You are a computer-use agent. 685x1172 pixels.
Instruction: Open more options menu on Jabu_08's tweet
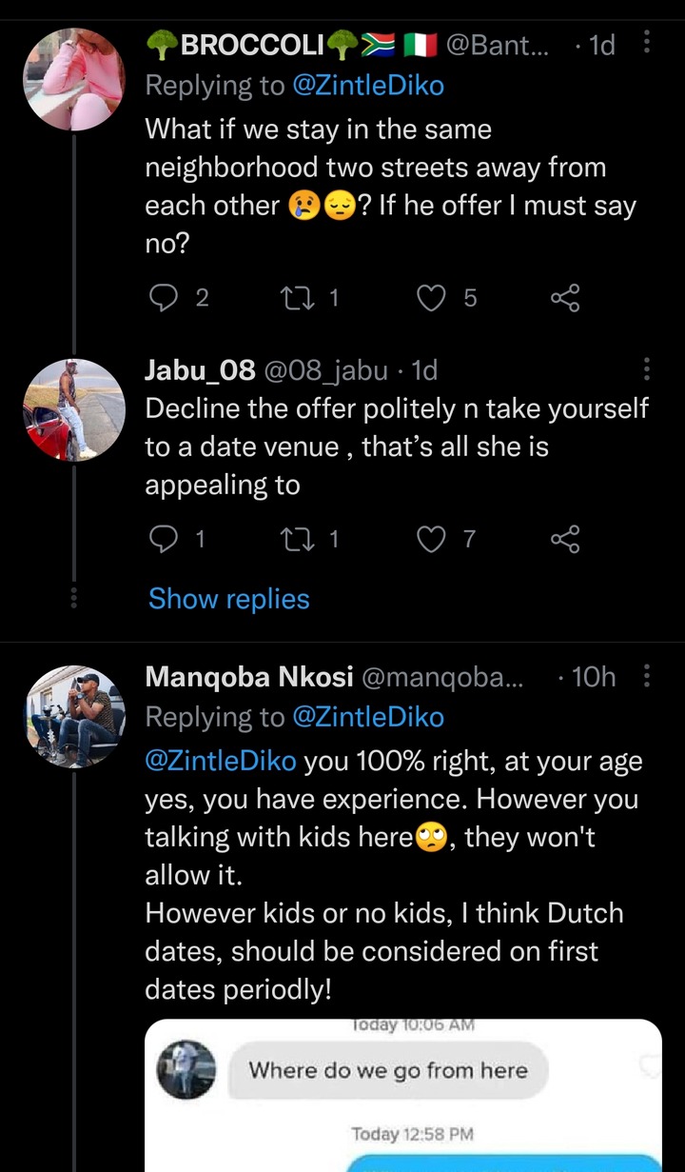(648, 369)
